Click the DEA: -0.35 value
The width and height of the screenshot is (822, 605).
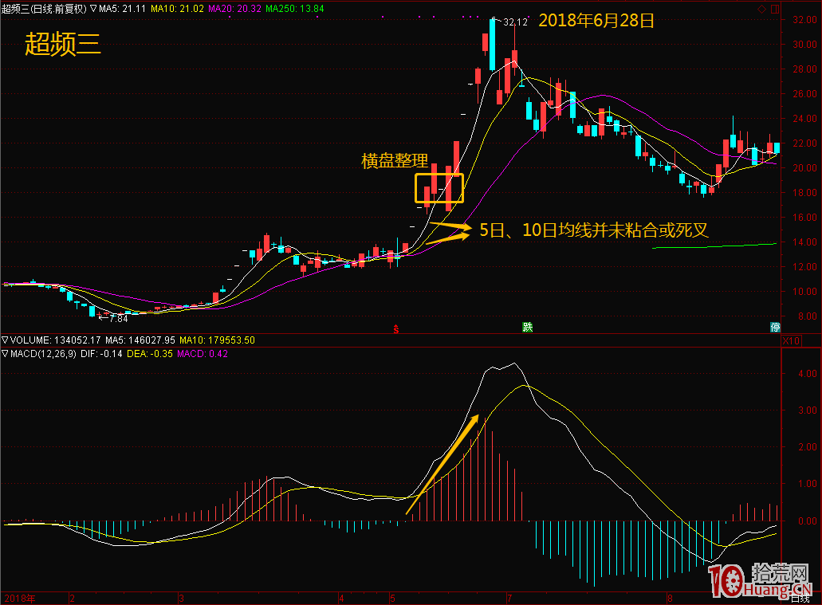[149, 353]
